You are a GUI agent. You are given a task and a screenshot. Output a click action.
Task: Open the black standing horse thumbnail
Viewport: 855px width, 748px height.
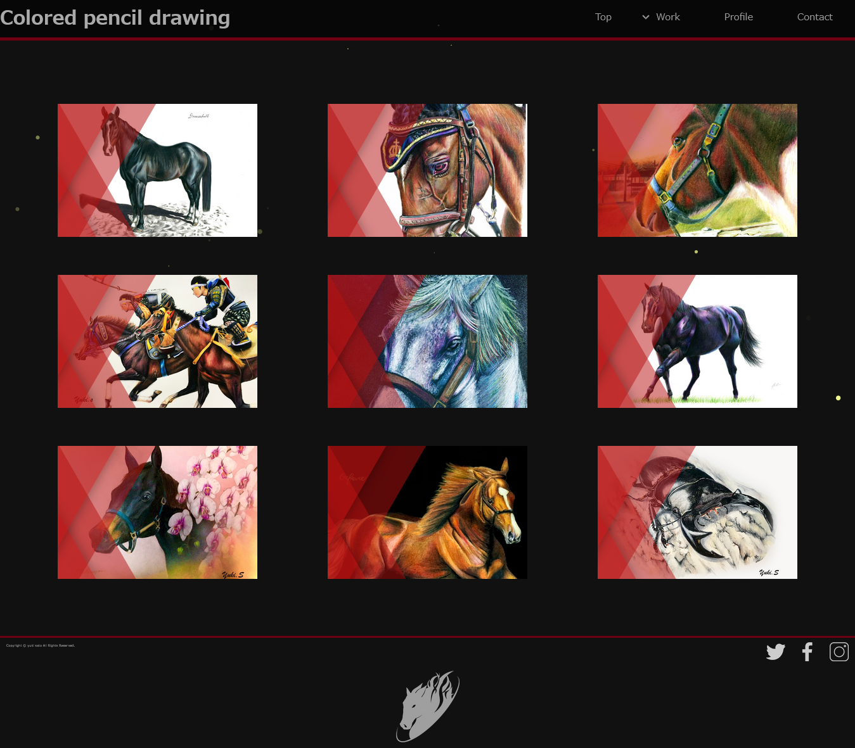click(x=157, y=170)
